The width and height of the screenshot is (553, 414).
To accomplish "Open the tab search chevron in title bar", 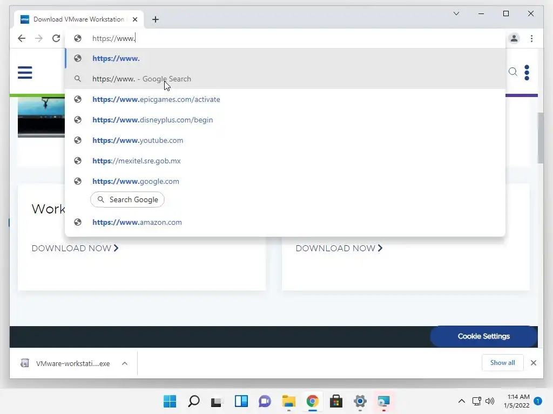I will 456,13.
